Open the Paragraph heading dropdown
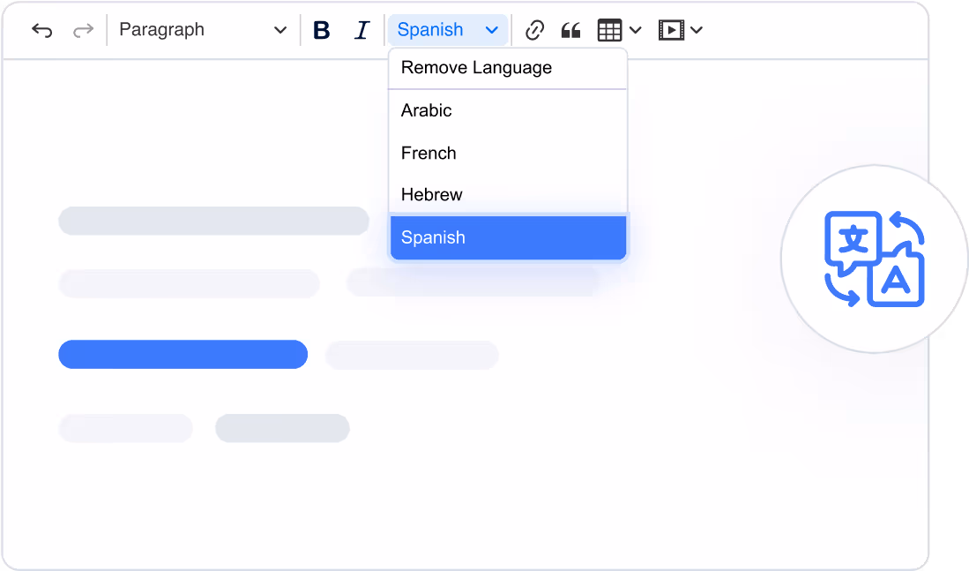The height and width of the screenshot is (571, 969). [203, 30]
